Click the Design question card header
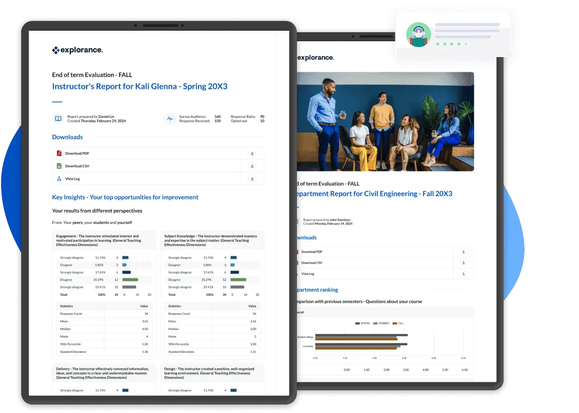This screenshot has height=413, width=579. [212, 373]
